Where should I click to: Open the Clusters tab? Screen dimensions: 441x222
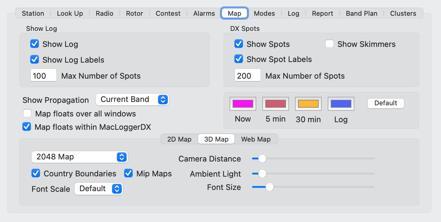403,13
